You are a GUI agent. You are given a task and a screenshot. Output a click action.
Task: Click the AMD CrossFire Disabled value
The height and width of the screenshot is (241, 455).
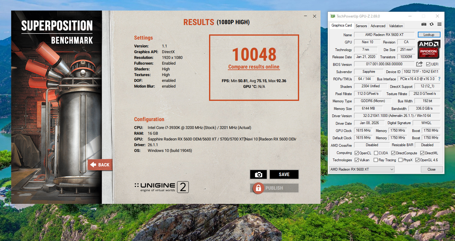pyautogui.click(x=372, y=145)
